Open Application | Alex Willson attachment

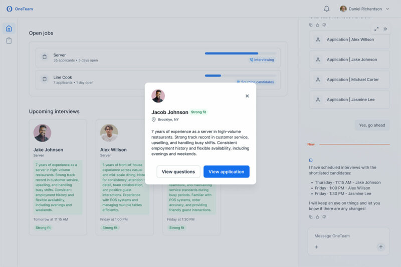pos(349,39)
